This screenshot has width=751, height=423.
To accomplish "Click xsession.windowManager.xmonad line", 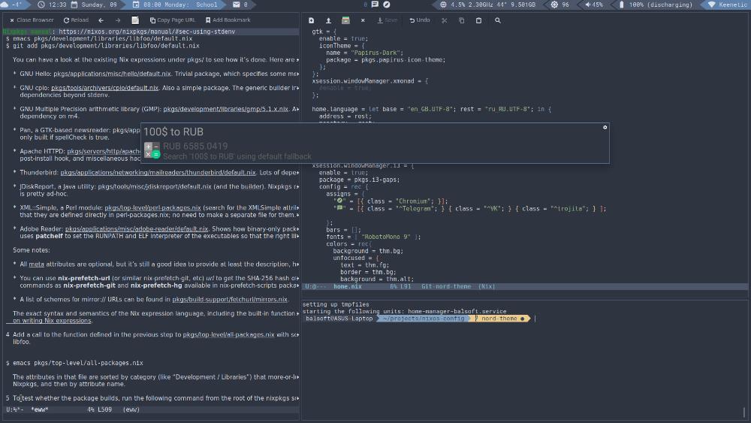I will tap(370, 81).
